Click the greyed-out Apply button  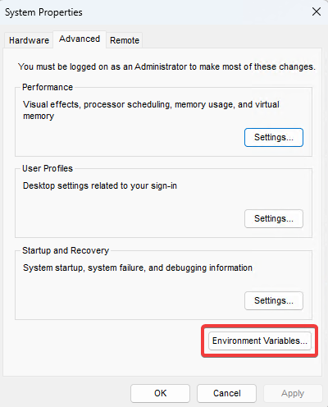[293, 393]
